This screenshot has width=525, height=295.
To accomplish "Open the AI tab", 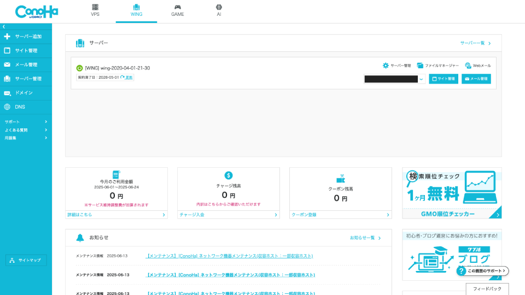I will point(219,11).
